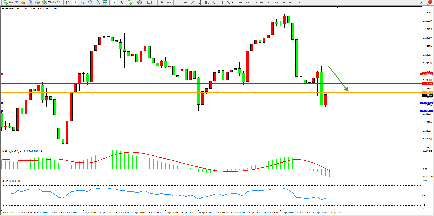Switch to the D1 timeframe
This screenshot has height=216, width=434.
(283, 2)
